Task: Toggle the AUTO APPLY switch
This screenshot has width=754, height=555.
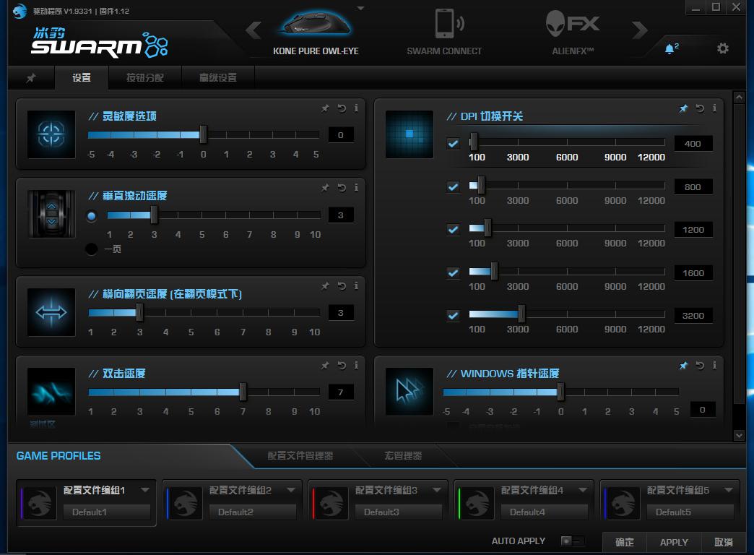Action: coord(572,541)
